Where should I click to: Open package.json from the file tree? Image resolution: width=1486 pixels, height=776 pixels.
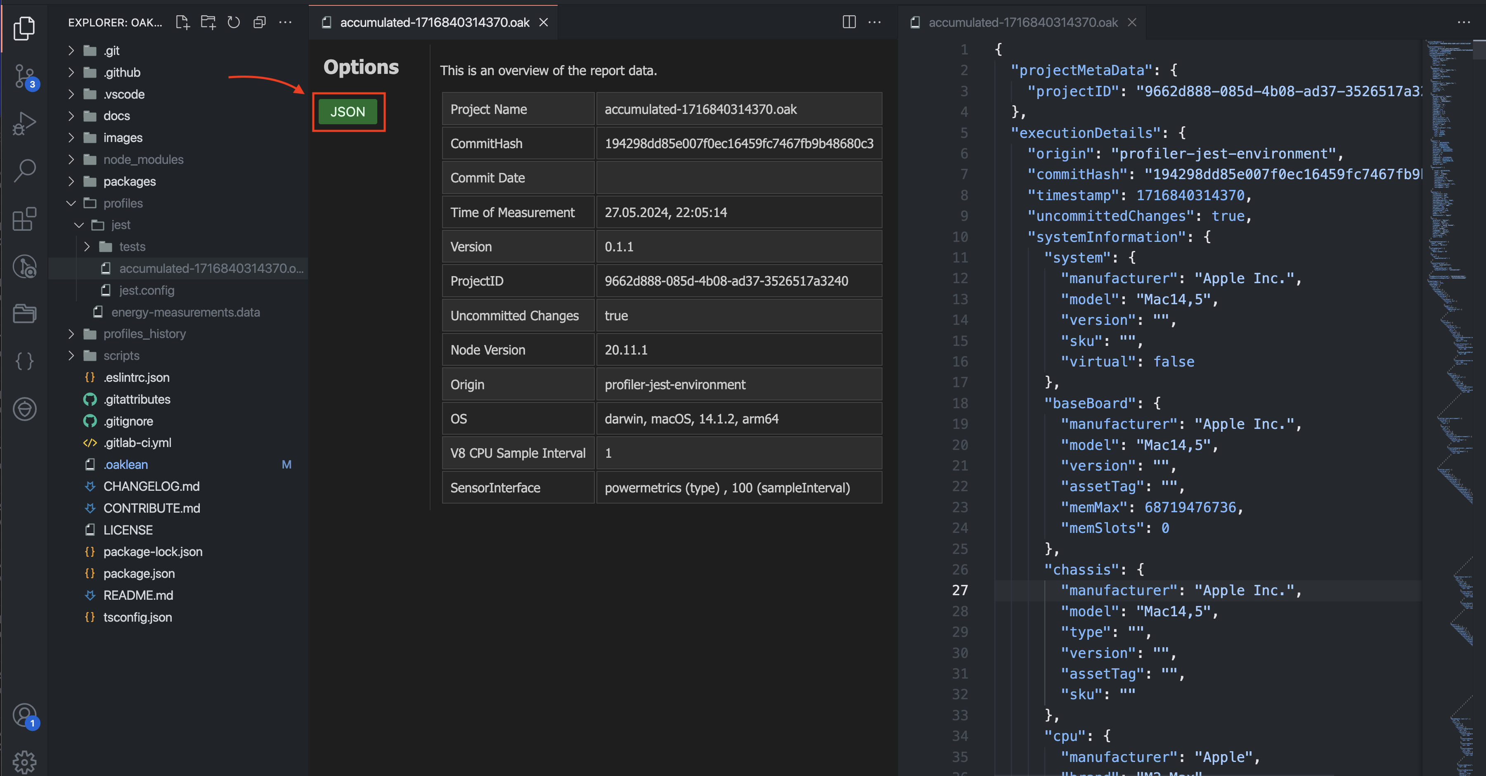point(139,573)
